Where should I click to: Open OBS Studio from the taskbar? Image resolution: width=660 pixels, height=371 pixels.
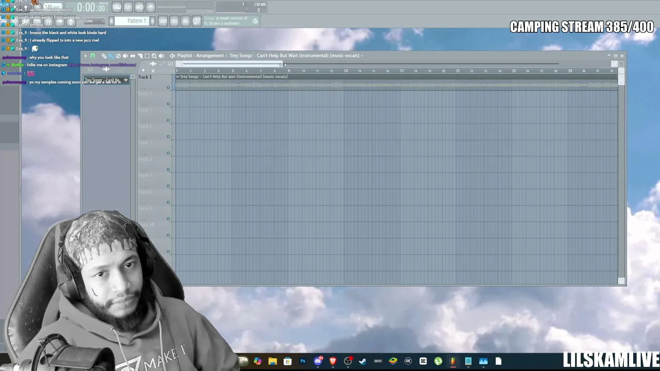[x=348, y=361]
